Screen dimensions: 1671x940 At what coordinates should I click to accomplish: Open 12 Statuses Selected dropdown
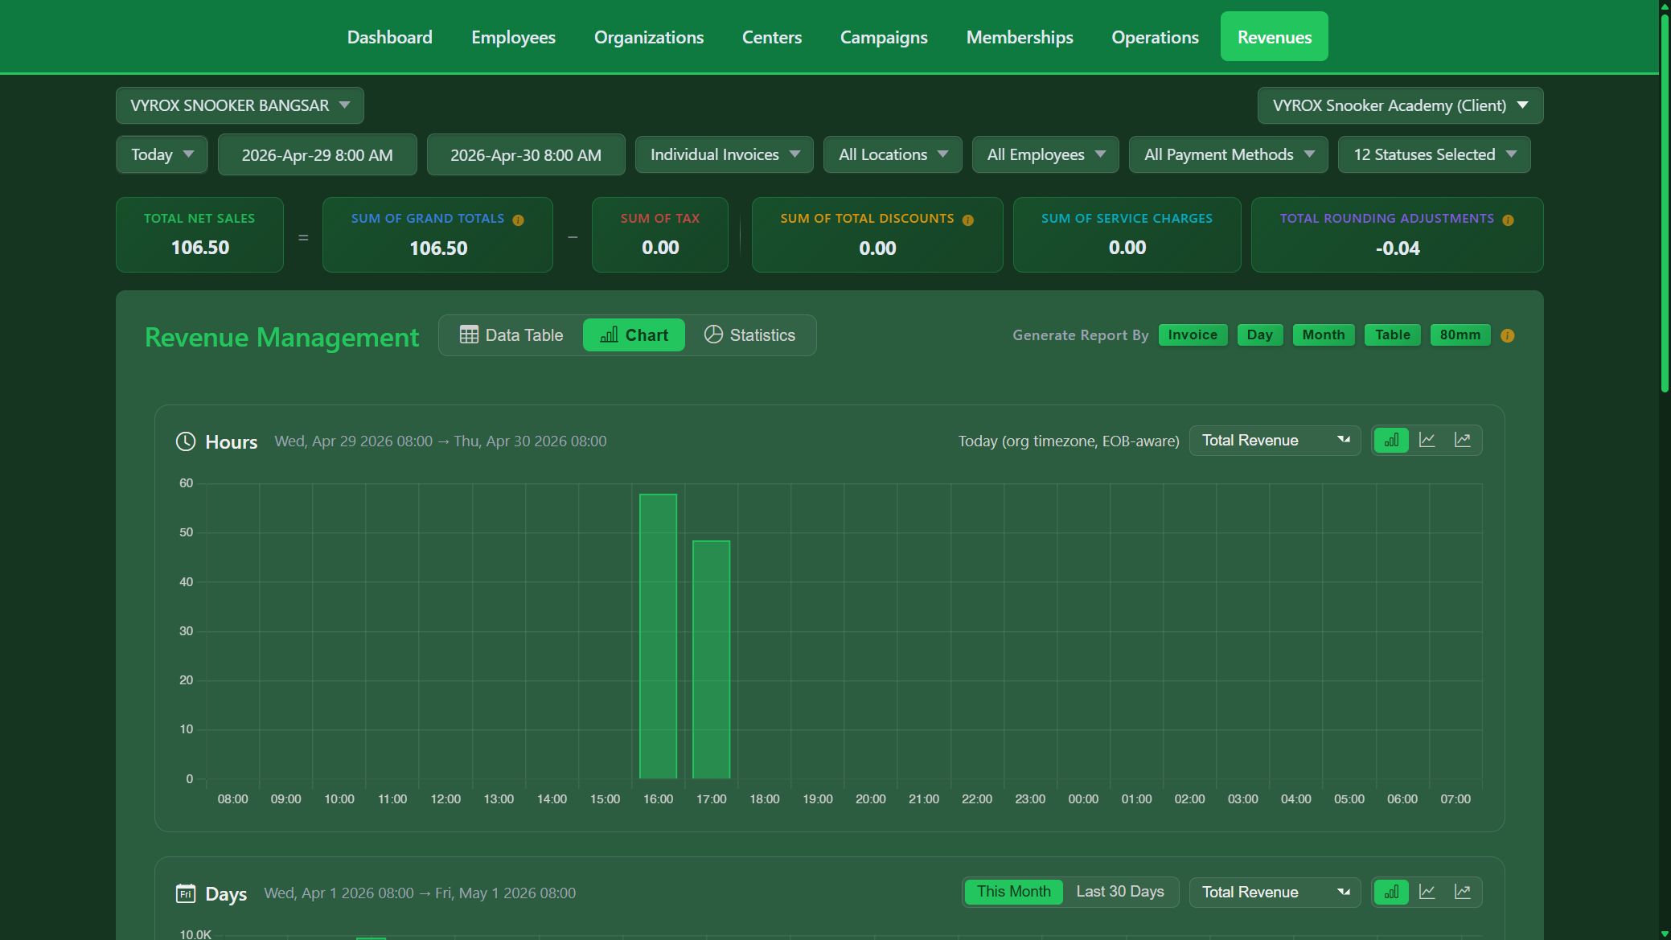point(1434,154)
